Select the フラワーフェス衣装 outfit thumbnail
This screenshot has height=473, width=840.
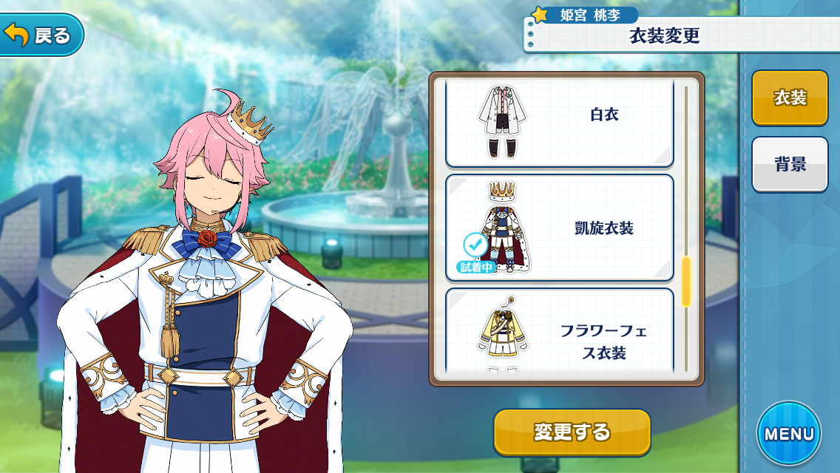503,333
